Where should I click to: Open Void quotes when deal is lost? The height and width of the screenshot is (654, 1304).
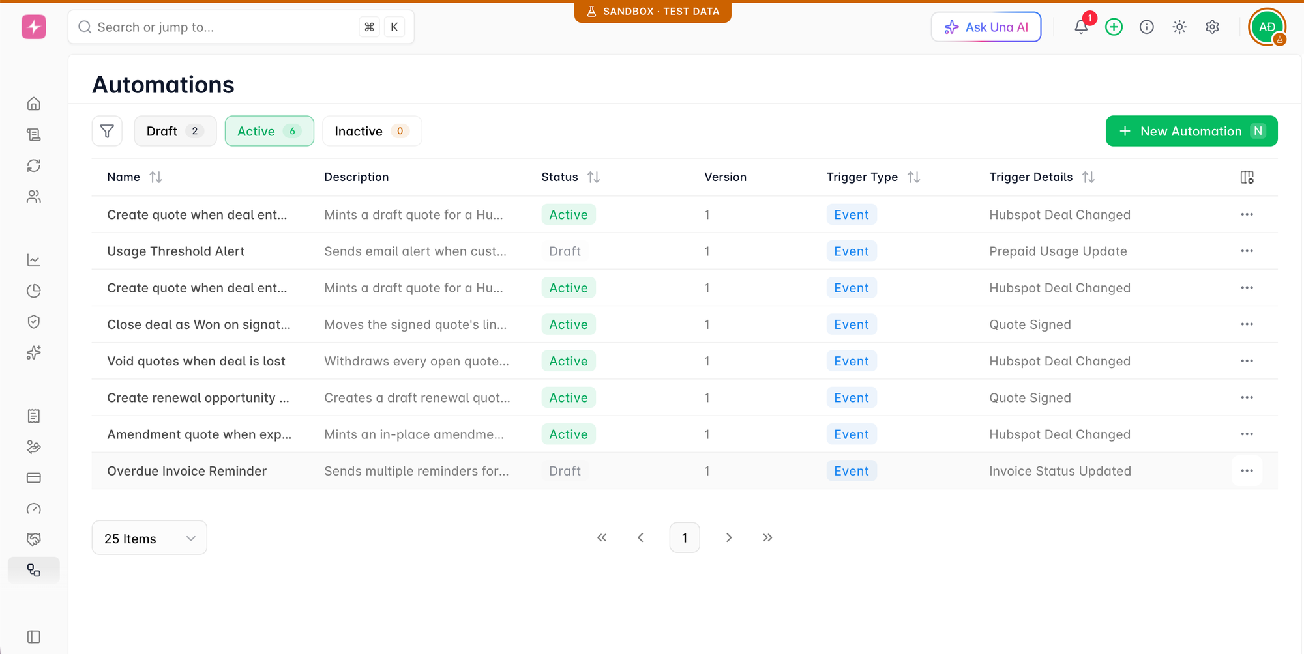(196, 361)
